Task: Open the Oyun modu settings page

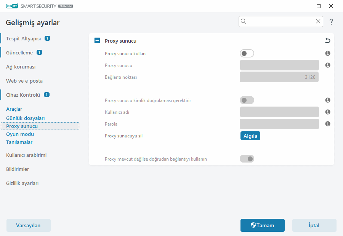Action: click(x=20, y=134)
